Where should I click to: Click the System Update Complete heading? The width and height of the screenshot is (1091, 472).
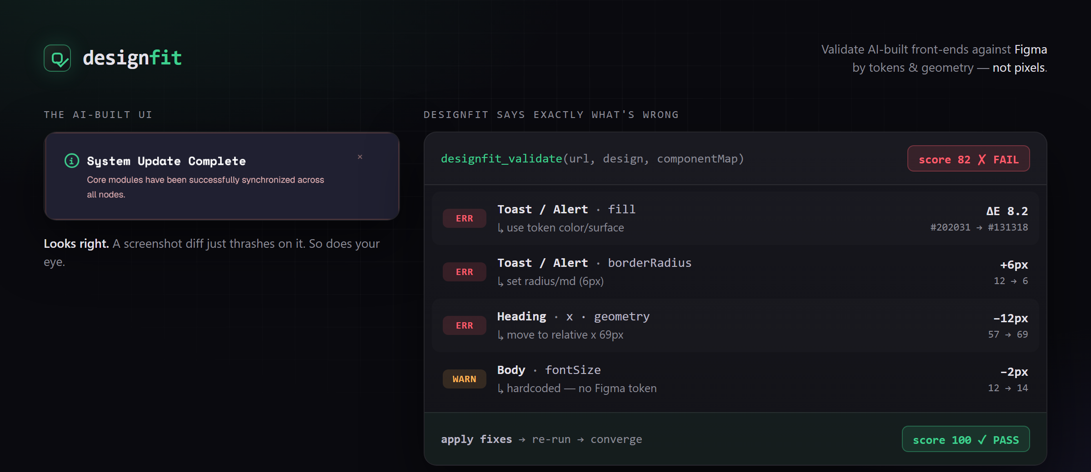tap(166, 161)
